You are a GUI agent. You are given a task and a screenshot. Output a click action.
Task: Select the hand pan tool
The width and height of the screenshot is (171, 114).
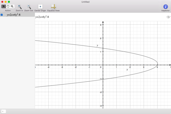[x=8, y=6]
